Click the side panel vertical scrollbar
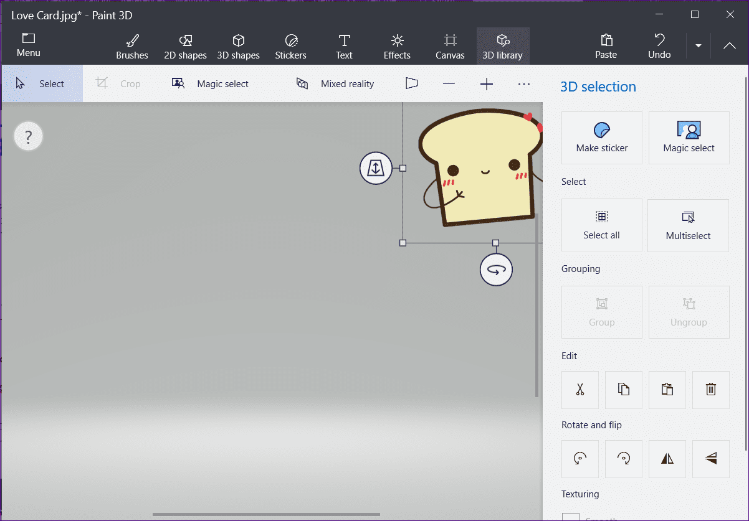749x521 pixels. coord(746,263)
